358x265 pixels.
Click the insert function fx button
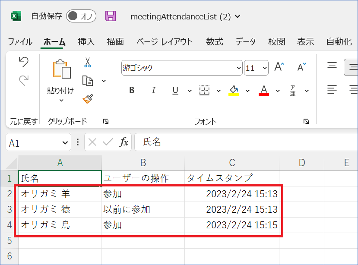click(x=124, y=142)
